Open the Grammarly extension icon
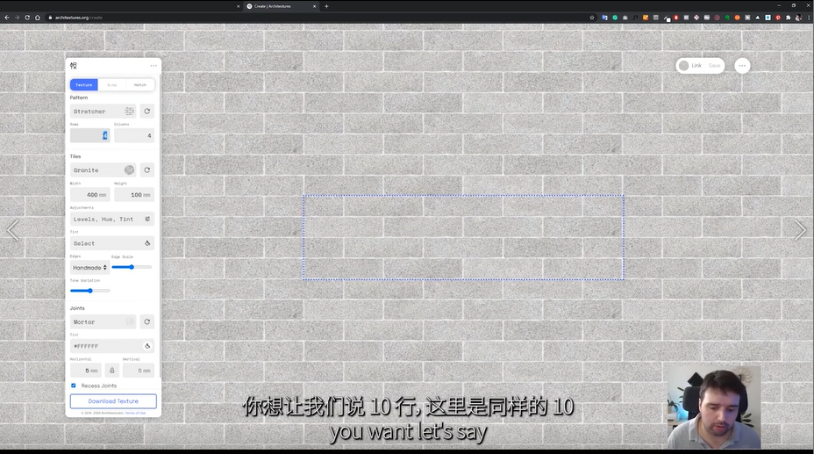The height and width of the screenshot is (454, 814). (615, 18)
